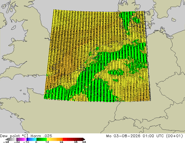Click the '-10' legend label
The height and width of the screenshot is (143, 185).
click(x=26, y=142)
